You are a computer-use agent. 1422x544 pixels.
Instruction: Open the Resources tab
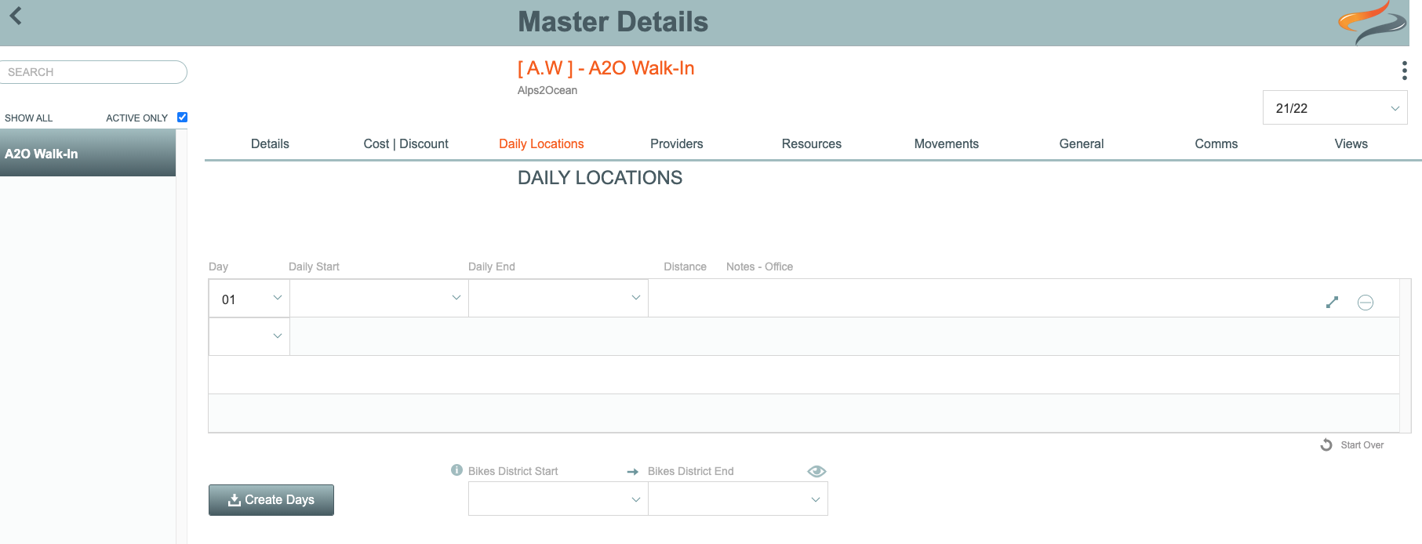point(811,143)
